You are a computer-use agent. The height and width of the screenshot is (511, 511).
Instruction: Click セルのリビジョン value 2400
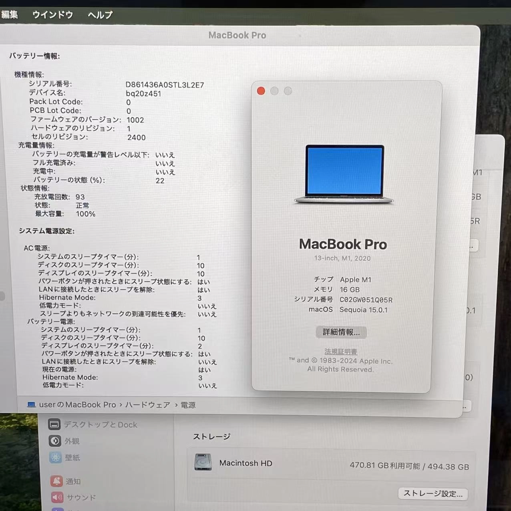click(x=137, y=137)
